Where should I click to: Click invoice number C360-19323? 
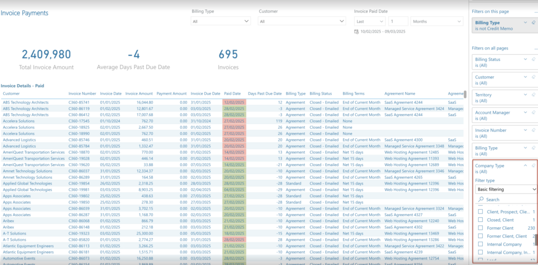tap(79, 233)
